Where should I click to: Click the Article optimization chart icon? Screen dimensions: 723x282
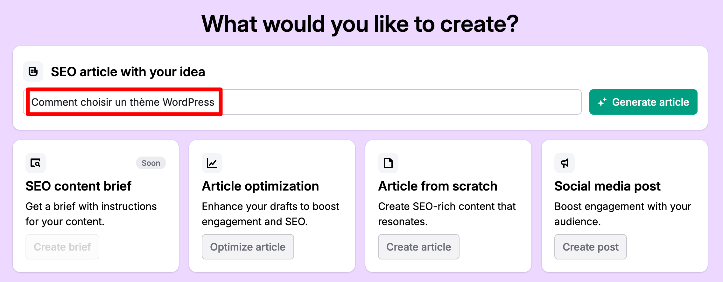tap(212, 163)
